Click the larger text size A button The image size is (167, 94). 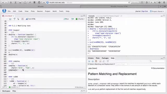point(155,2)
